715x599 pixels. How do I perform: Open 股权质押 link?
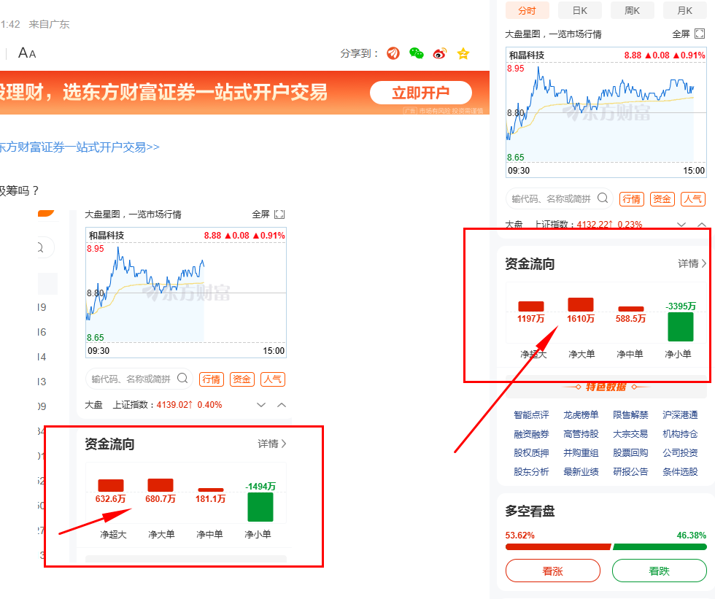[x=531, y=452]
